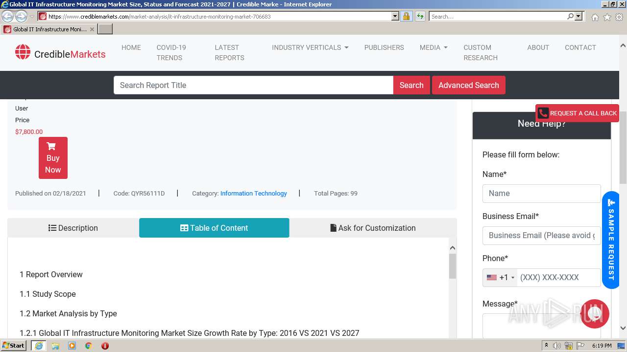
Task: Open the Favorites star icon
Action: click(607, 17)
